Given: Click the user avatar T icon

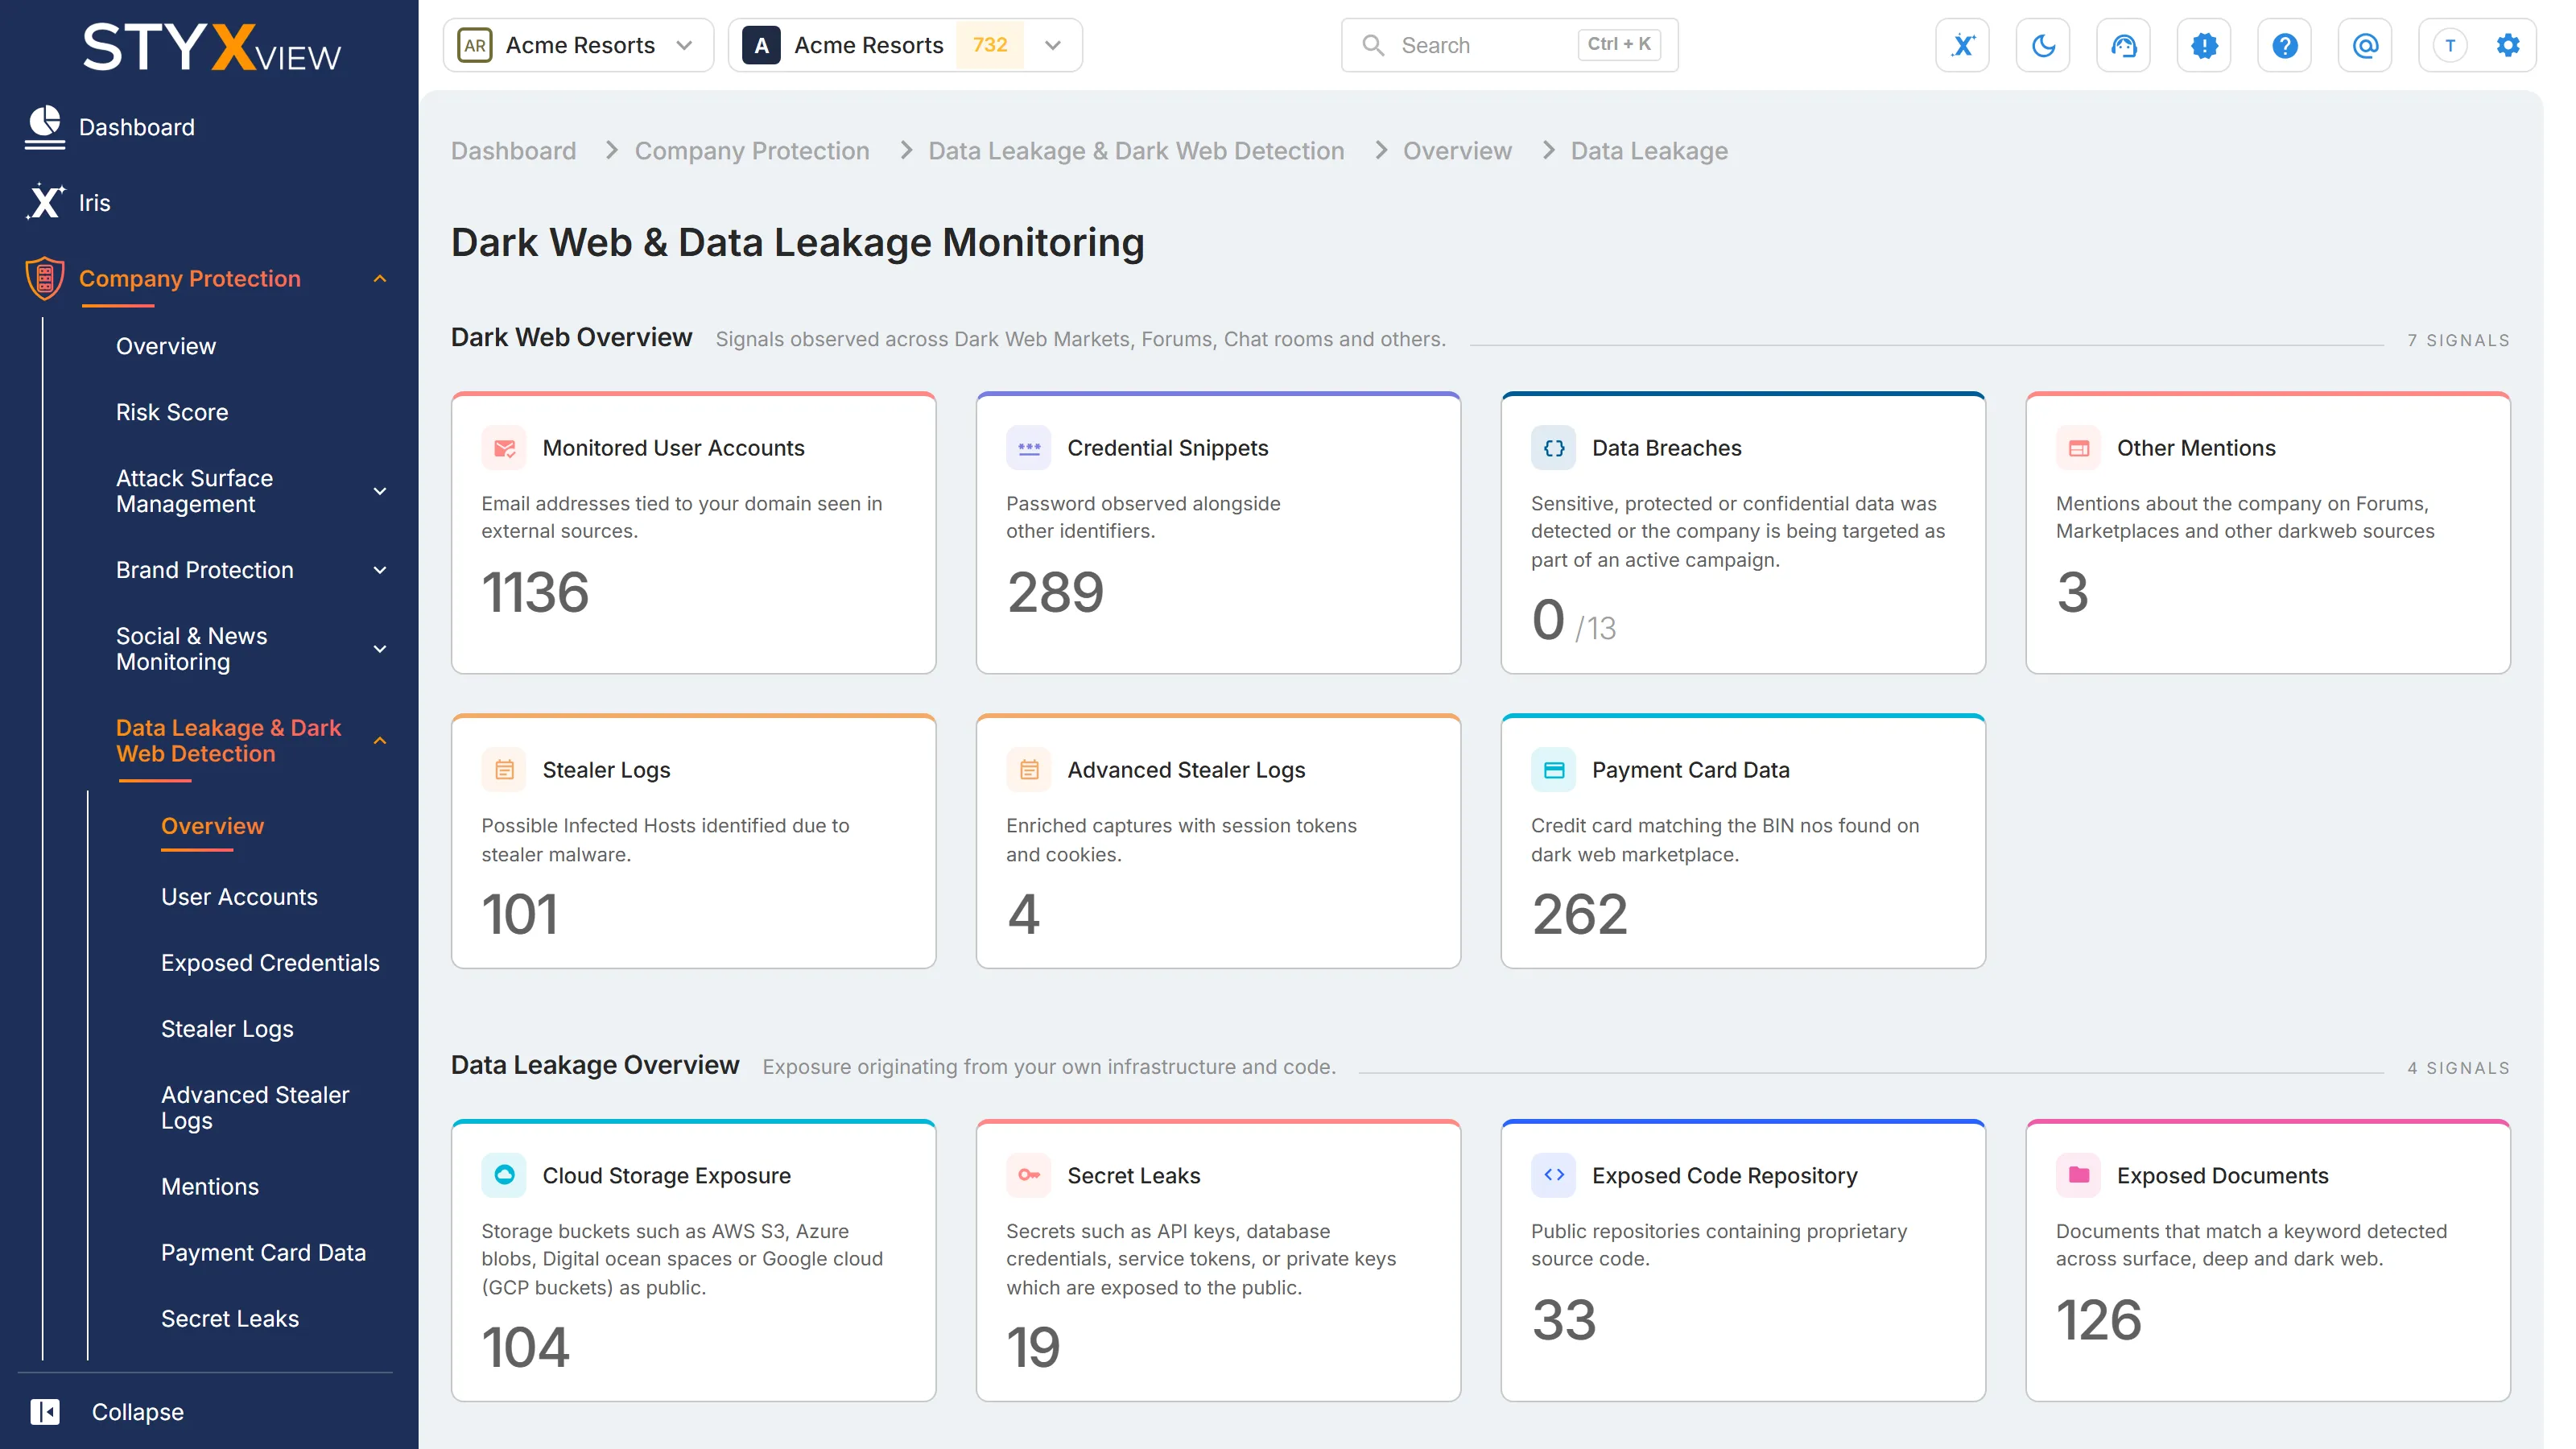Looking at the screenshot, I should pyautogui.click(x=2450, y=45).
